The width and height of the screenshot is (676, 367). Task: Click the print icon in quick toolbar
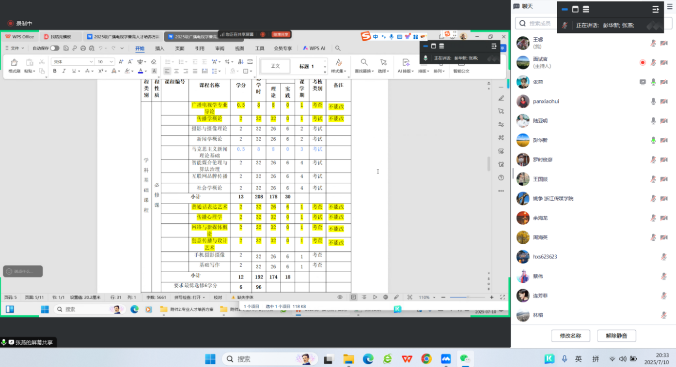(x=83, y=48)
